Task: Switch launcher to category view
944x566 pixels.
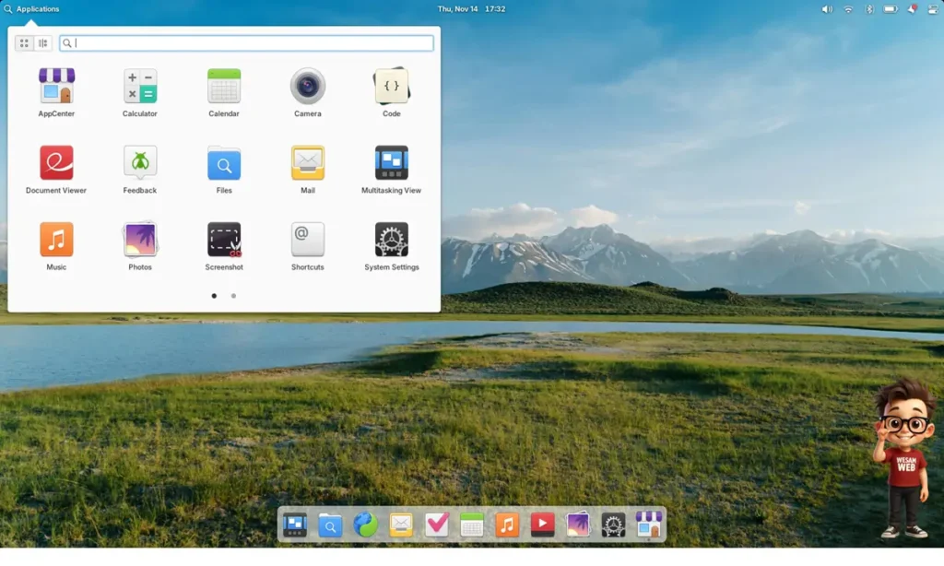Action: click(x=42, y=43)
